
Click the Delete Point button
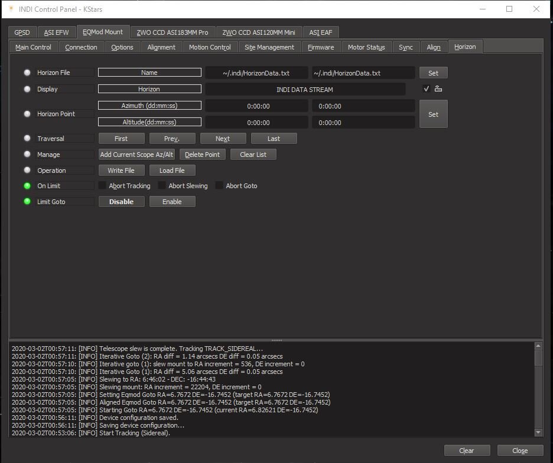[x=203, y=154]
